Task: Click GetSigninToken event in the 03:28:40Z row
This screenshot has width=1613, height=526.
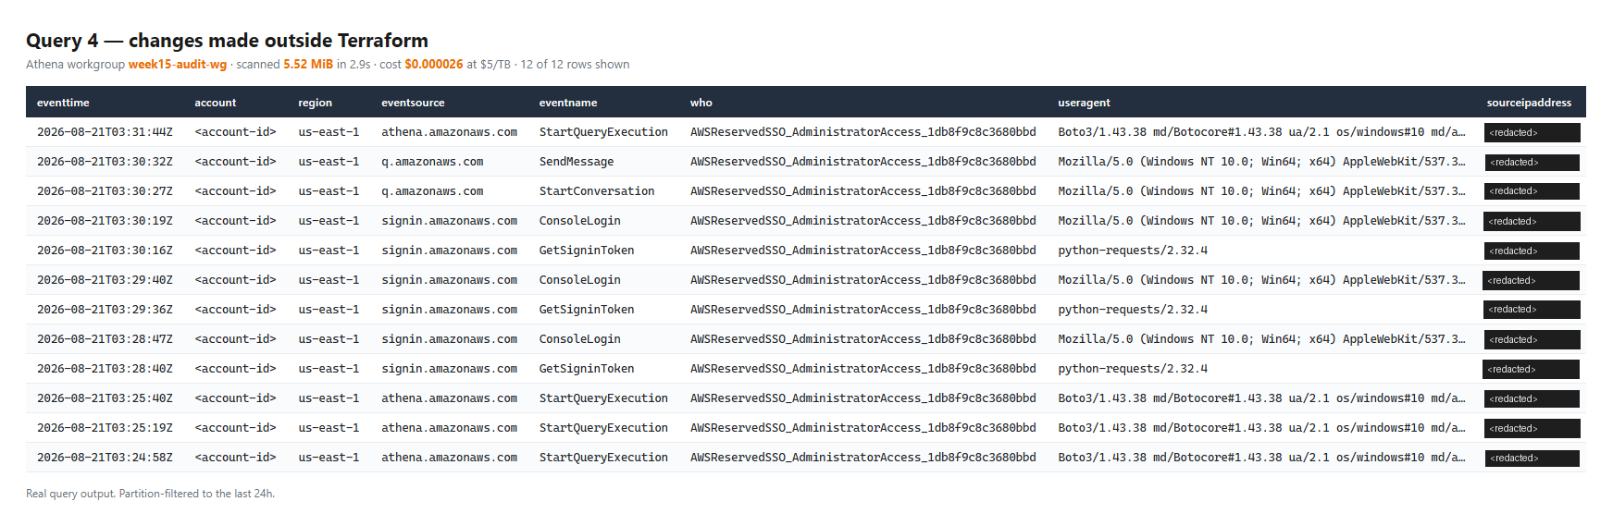Action: 587,369
